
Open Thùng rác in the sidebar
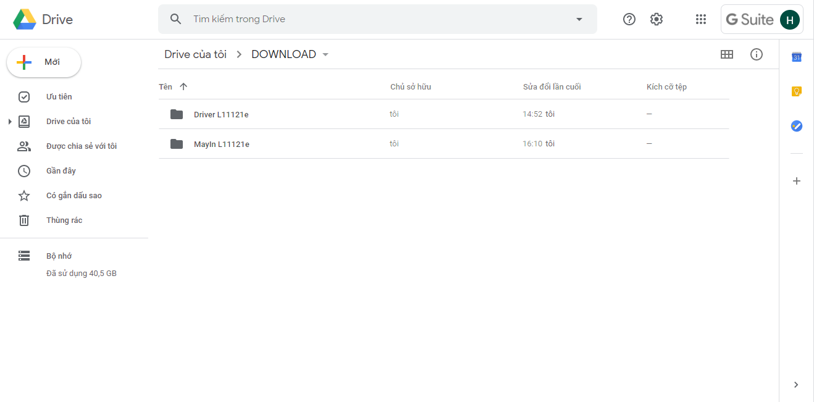[x=64, y=220]
